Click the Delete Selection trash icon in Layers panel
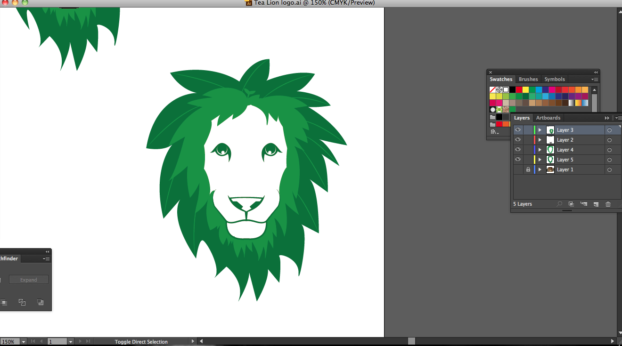622x346 pixels. [608, 204]
